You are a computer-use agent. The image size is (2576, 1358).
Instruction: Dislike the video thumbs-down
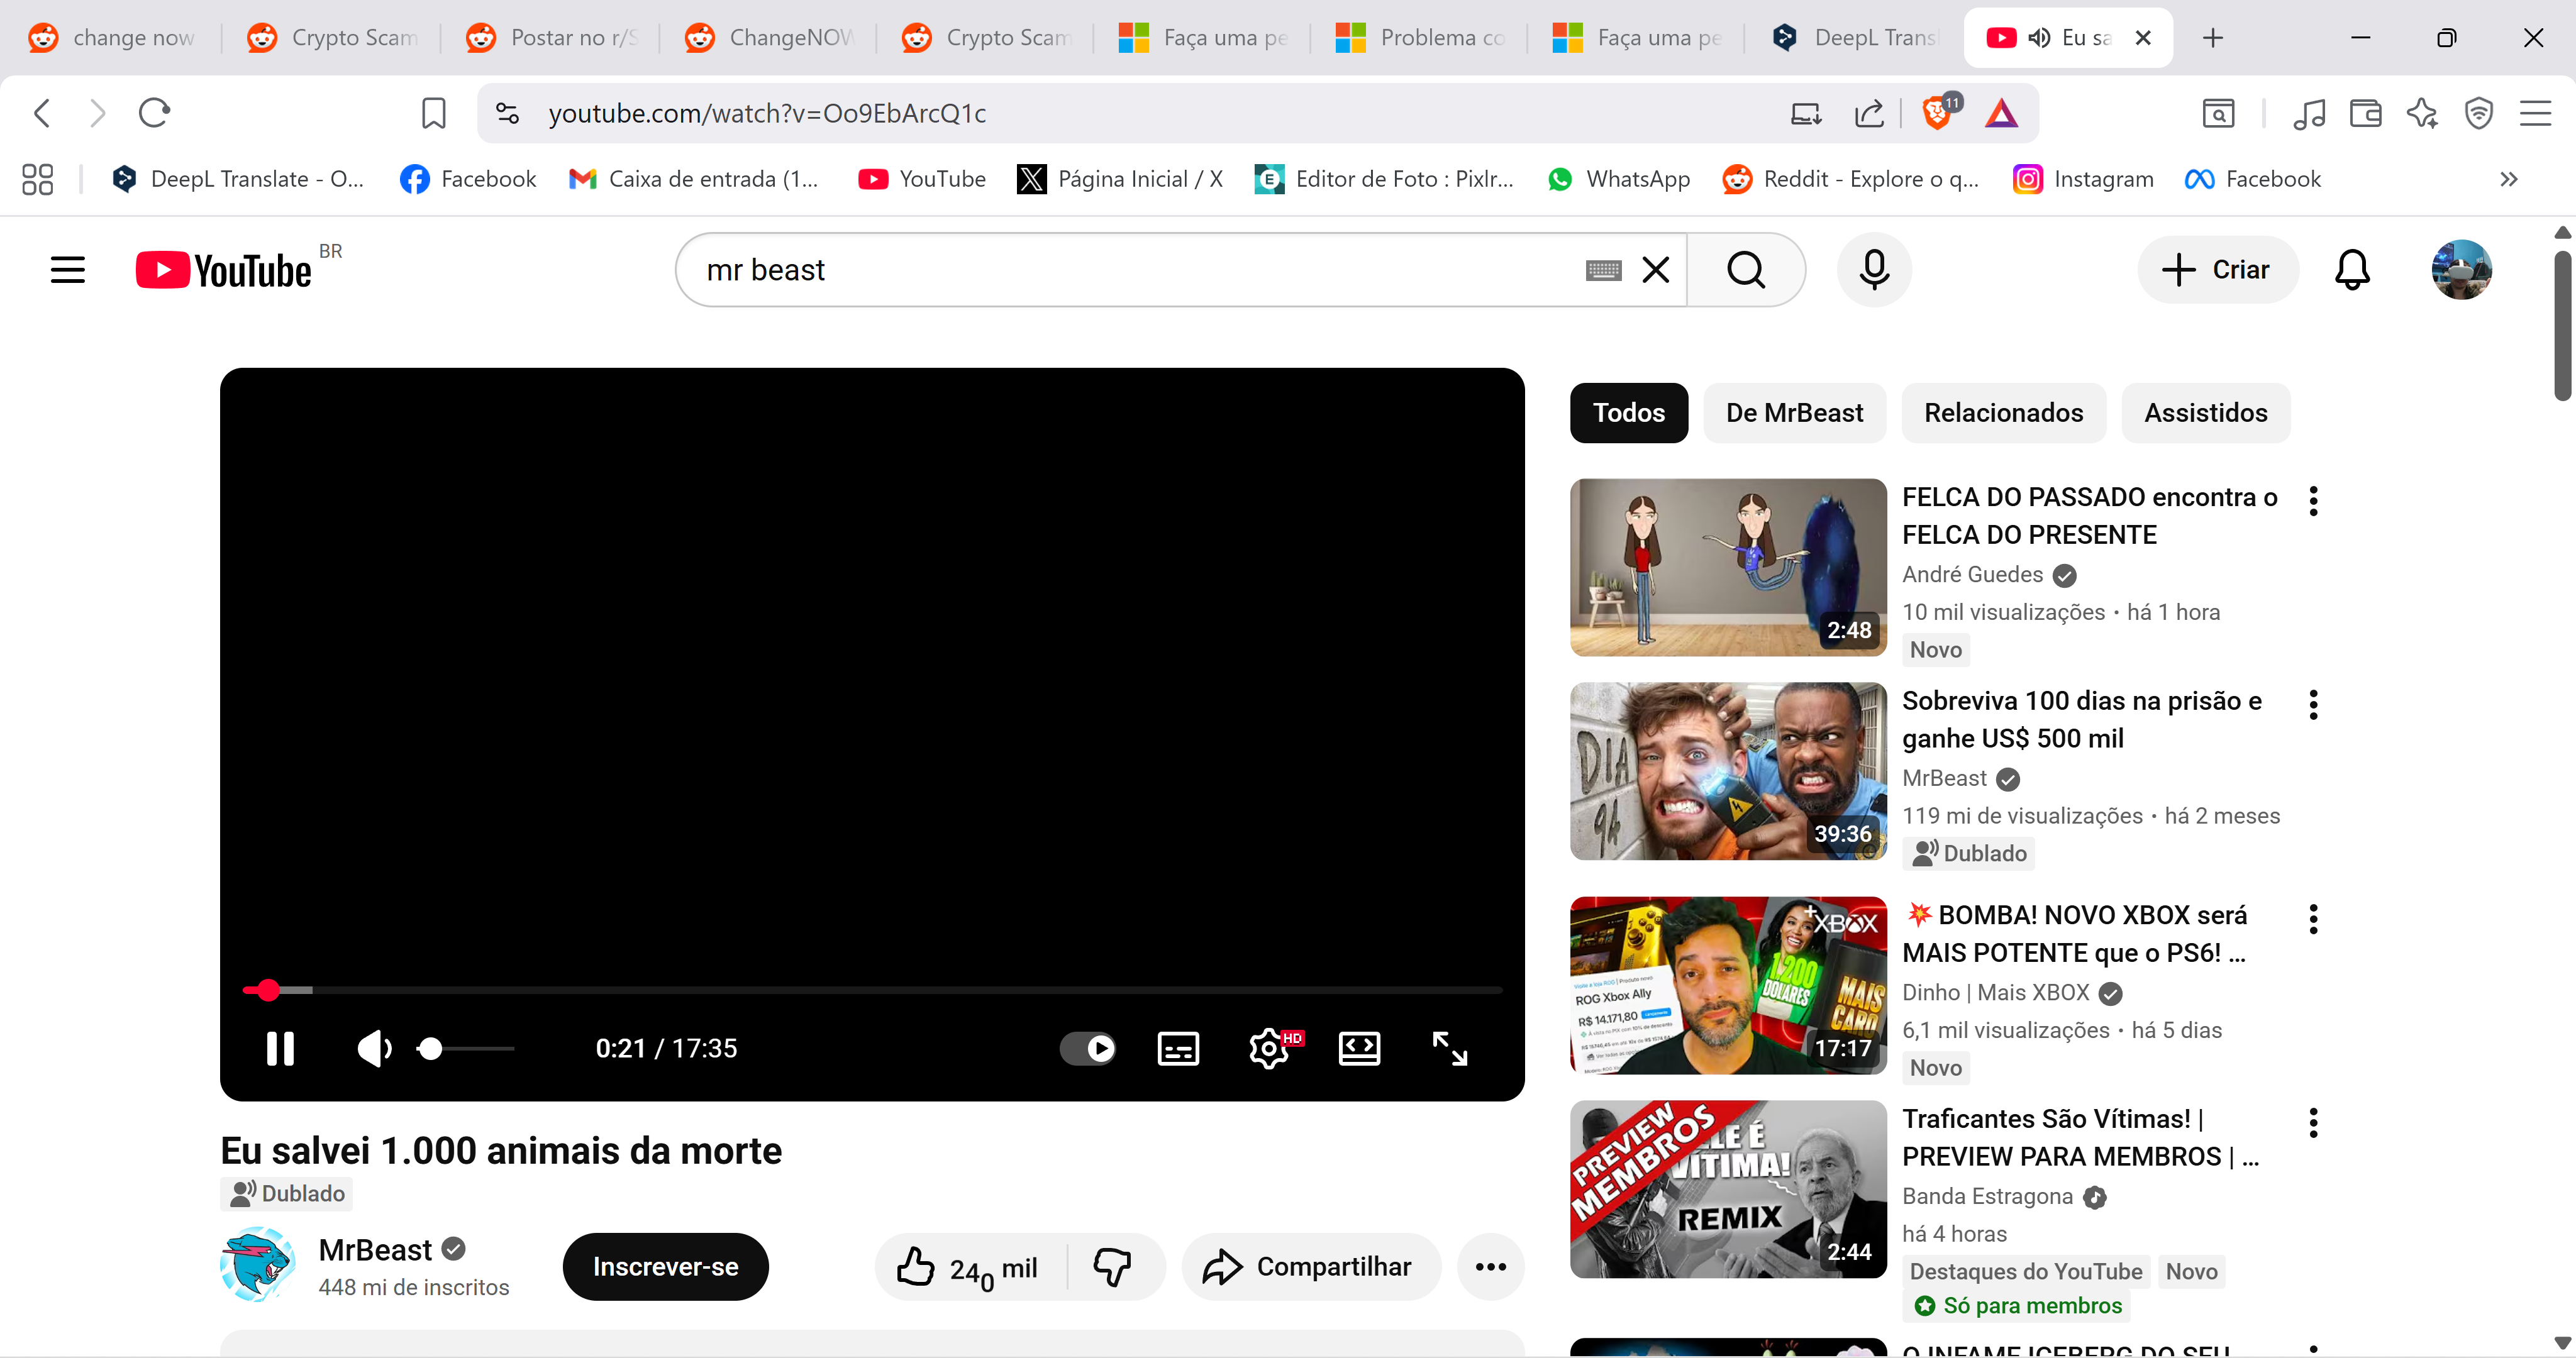[1112, 1267]
